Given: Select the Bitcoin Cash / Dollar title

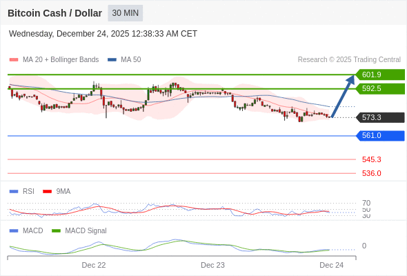Looking at the screenshot, I should coord(54,13).
